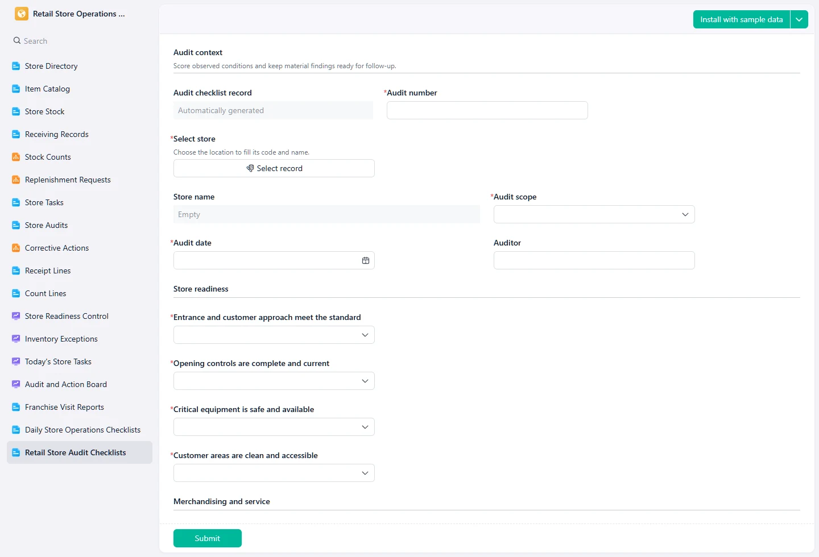Click the Store Directory sidebar icon
Screen dimensions: 819x557
click(x=16, y=66)
